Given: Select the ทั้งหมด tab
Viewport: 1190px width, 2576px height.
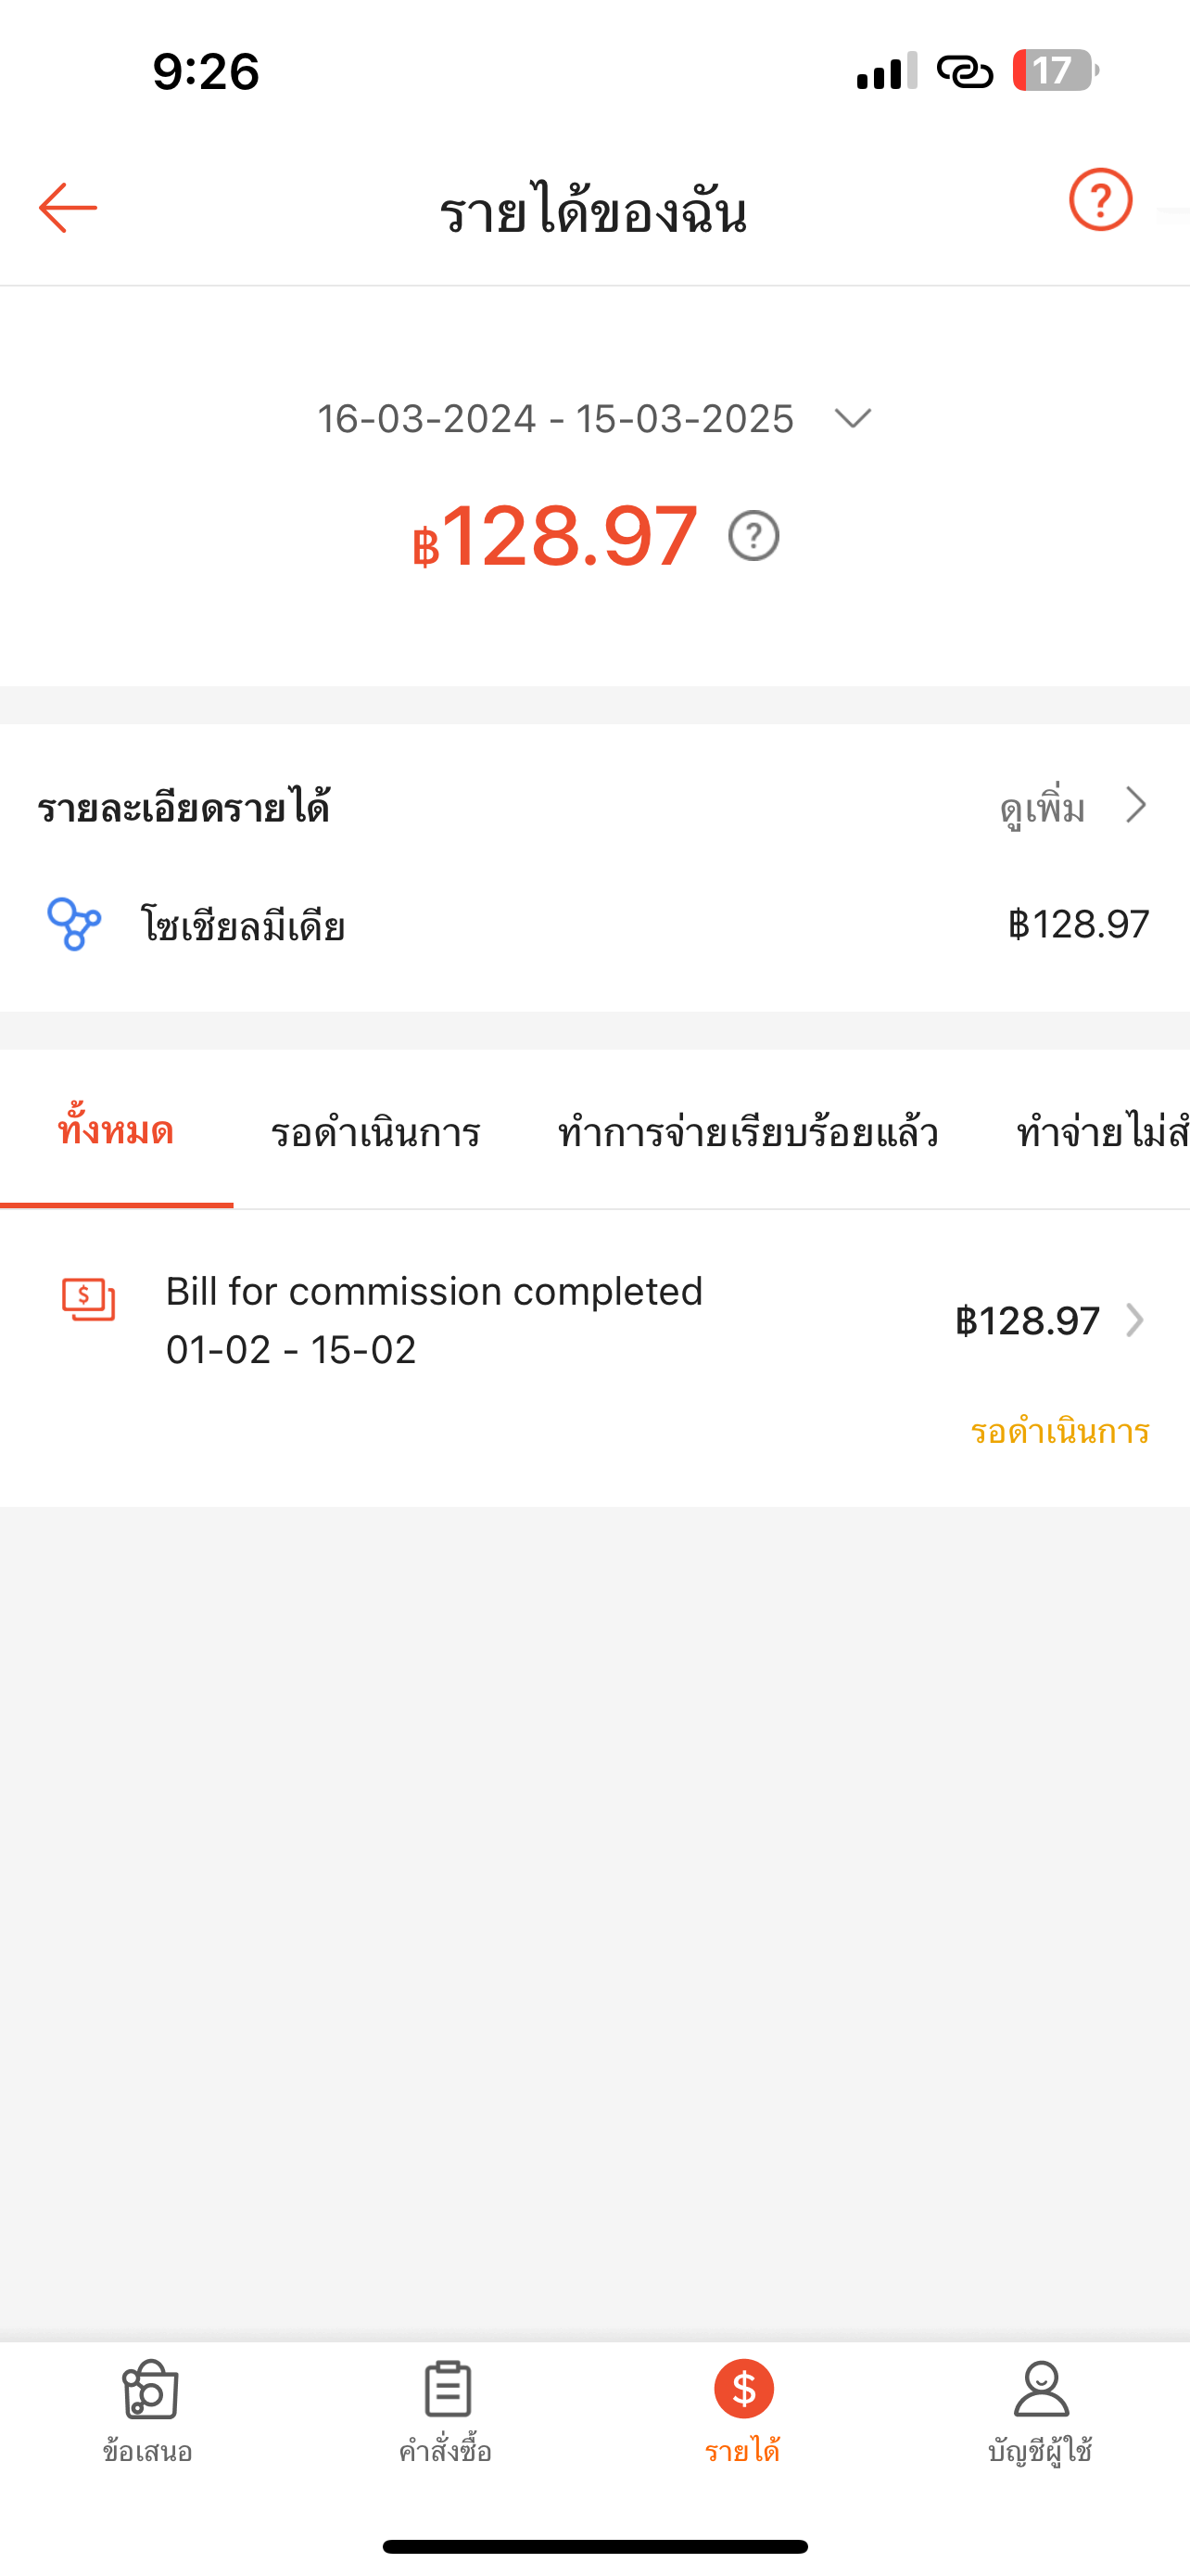Looking at the screenshot, I should pos(116,1131).
